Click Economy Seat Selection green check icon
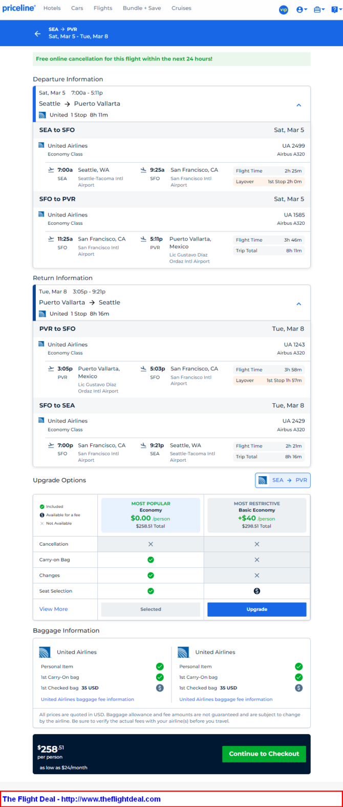 (151, 591)
